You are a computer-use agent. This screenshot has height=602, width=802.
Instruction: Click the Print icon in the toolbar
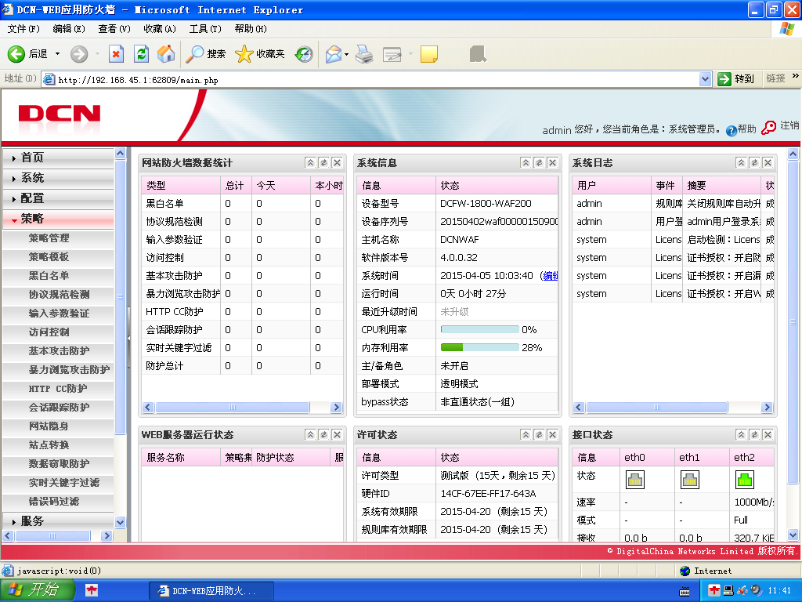pos(364,54)
